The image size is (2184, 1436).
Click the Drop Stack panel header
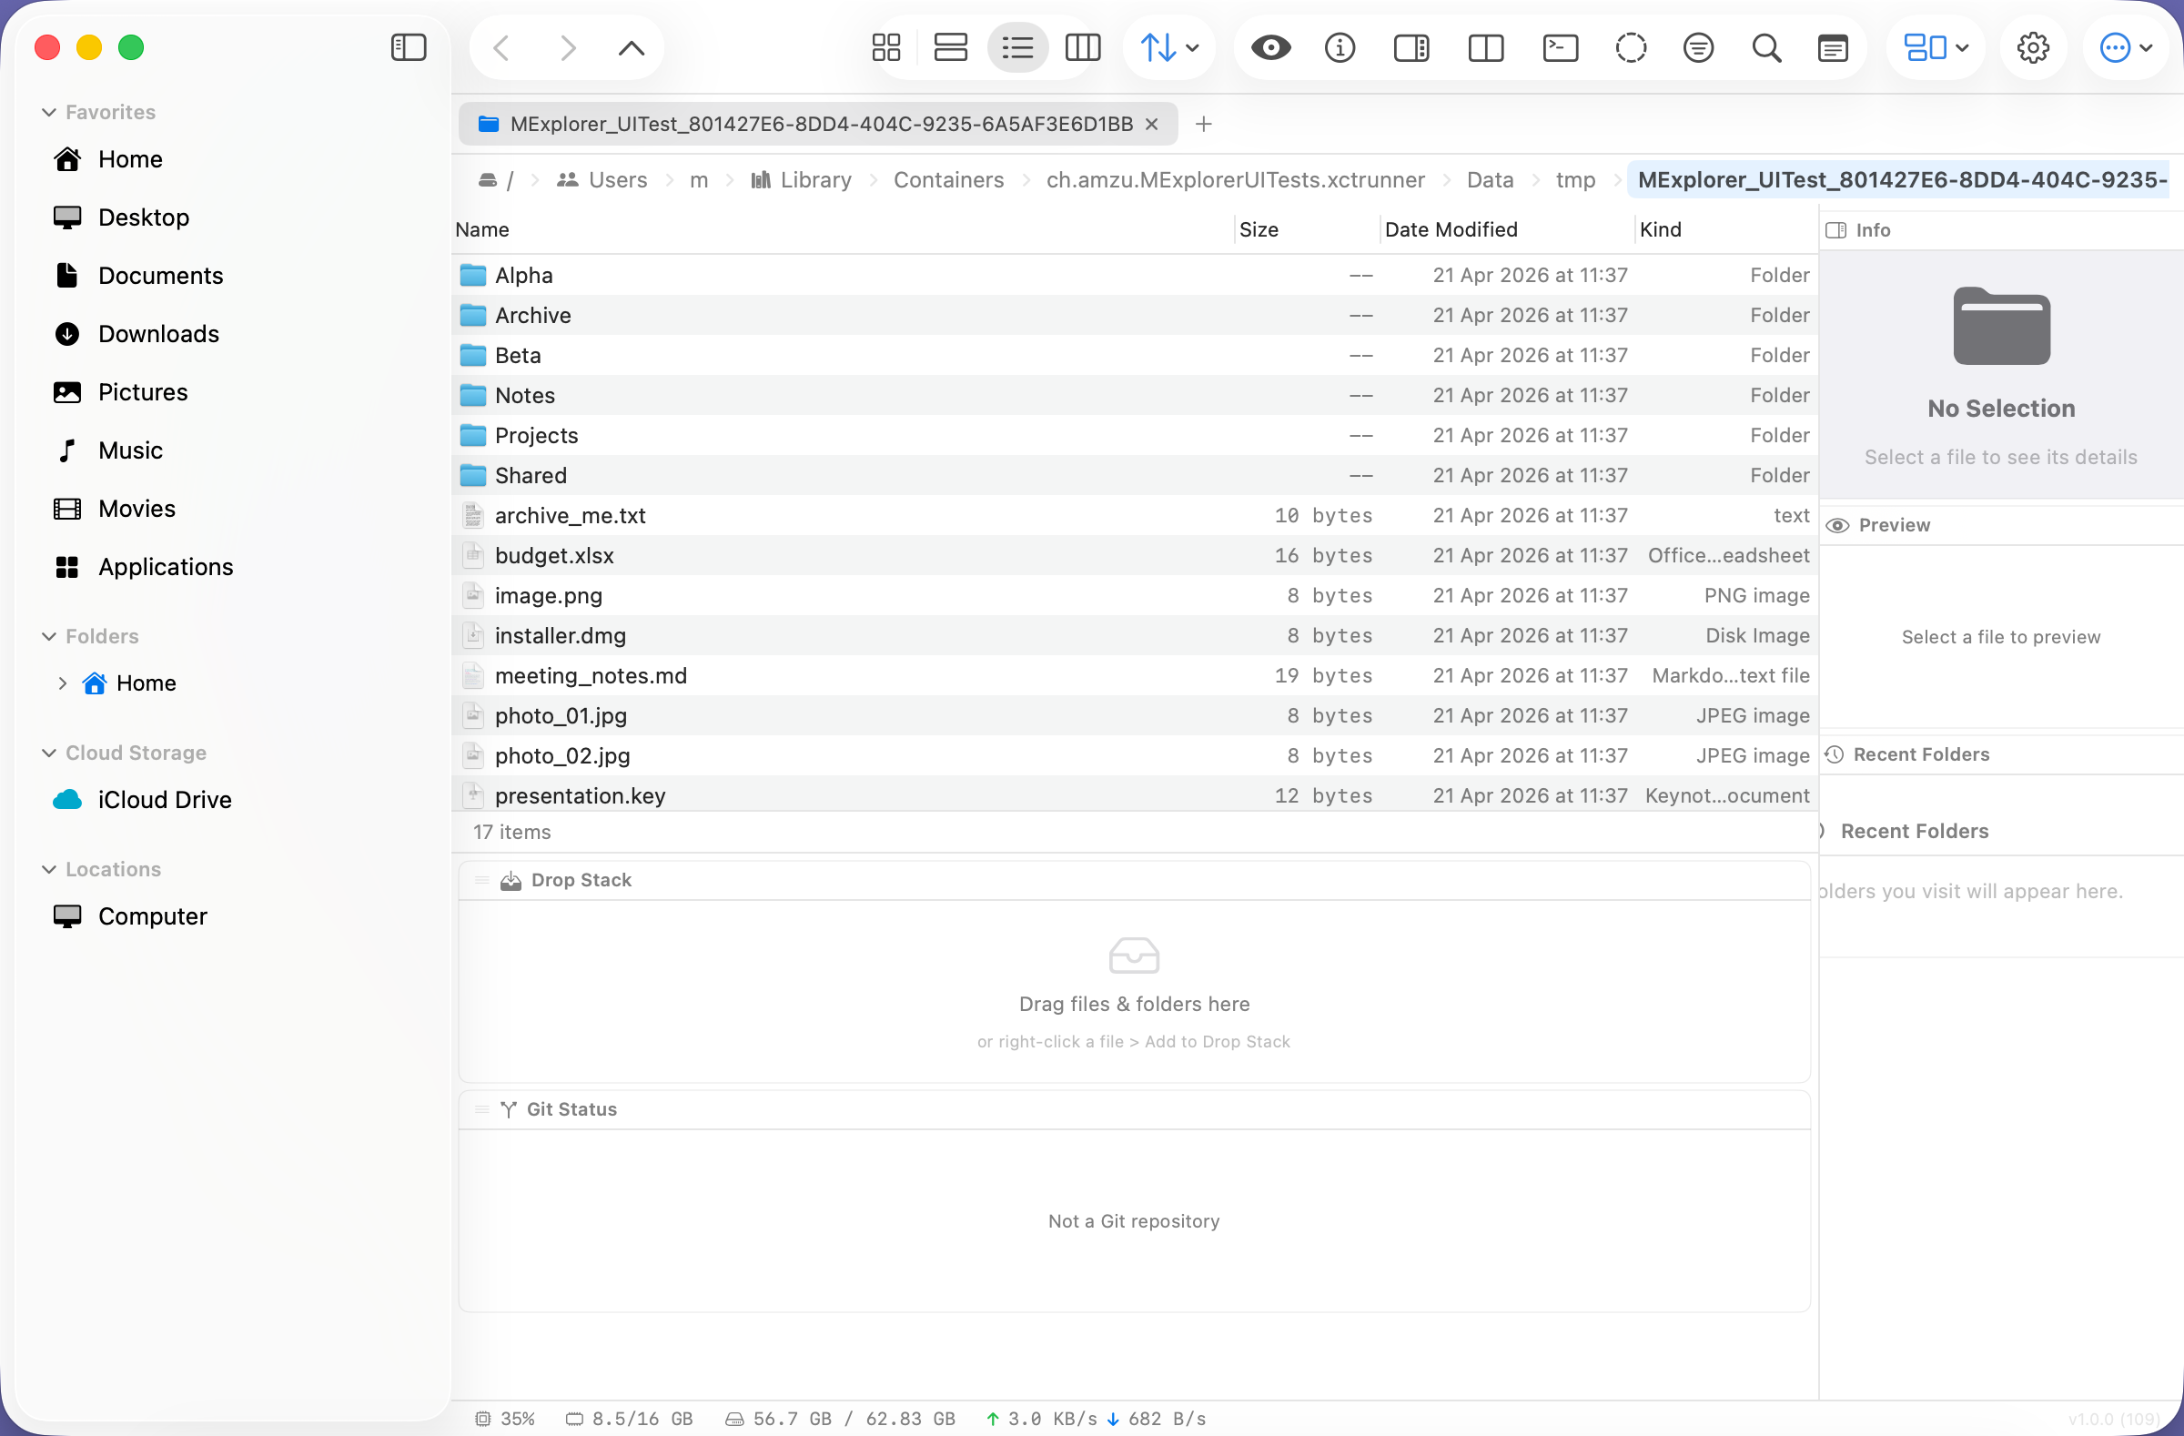tap(1134, 880)
